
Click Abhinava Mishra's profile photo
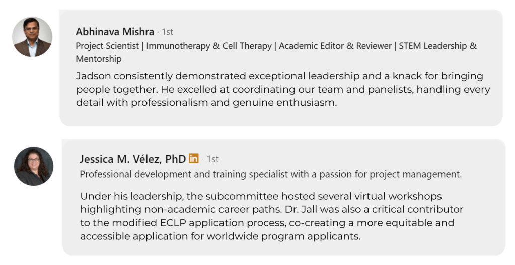pos(32,37)
